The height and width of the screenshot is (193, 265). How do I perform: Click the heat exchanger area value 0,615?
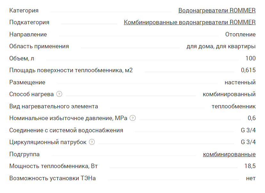(248, 70)
